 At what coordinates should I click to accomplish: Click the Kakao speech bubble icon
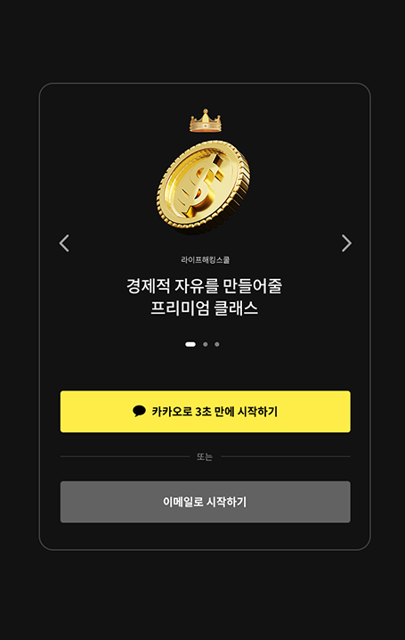click(x=140, y=411)
